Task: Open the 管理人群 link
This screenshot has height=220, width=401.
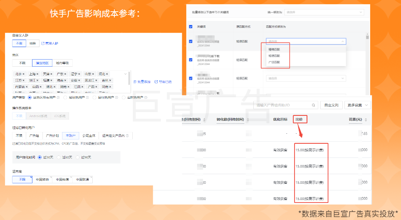Action: [x=50, y=43]
